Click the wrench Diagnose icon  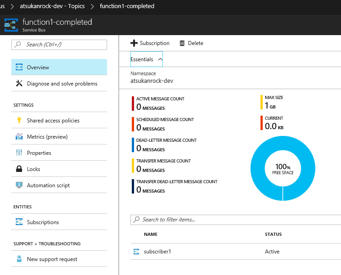(19, 83)
